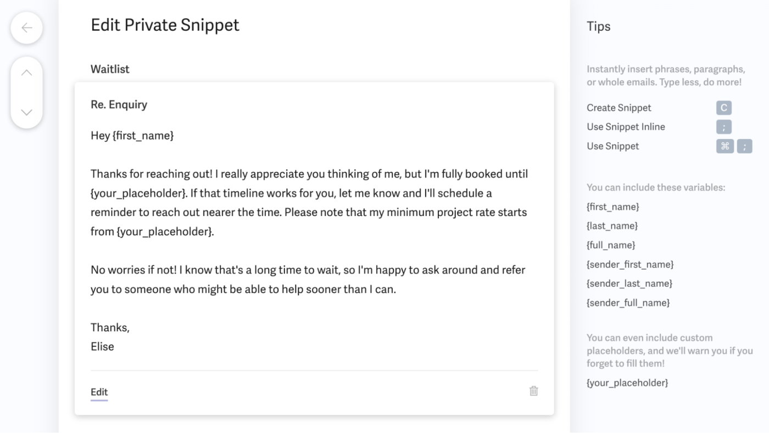Click the back arrow button
The image size is (769, 433).
coord(26,28)
